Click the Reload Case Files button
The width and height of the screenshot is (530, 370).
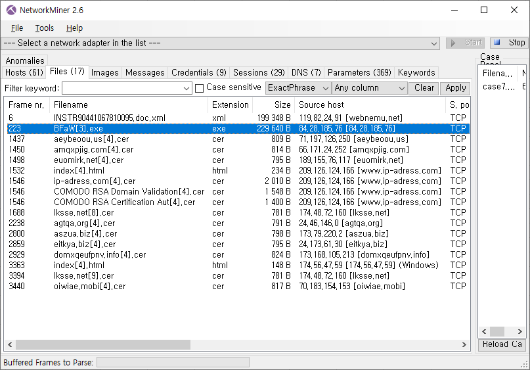502,344
